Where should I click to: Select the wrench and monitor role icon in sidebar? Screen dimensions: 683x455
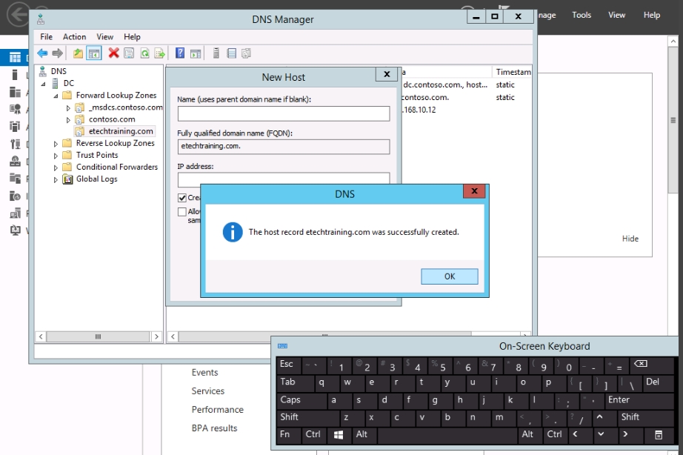pyautogui.click(x=15, y=144)
